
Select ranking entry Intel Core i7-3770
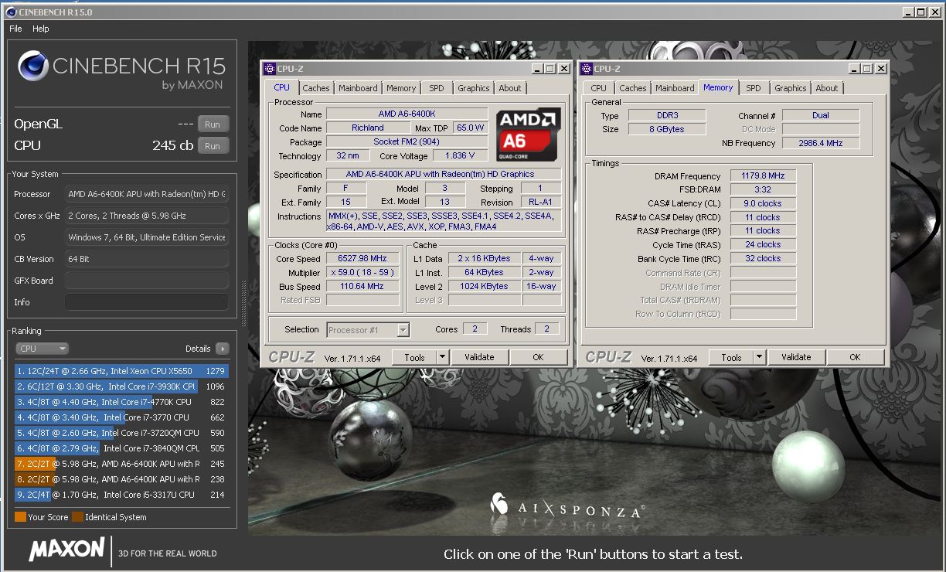point(121,417)
